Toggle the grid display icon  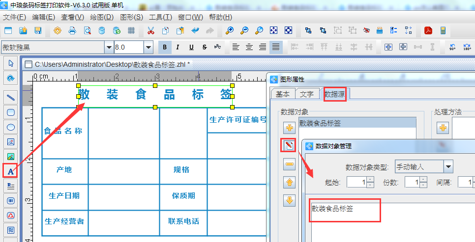[131, 30]
